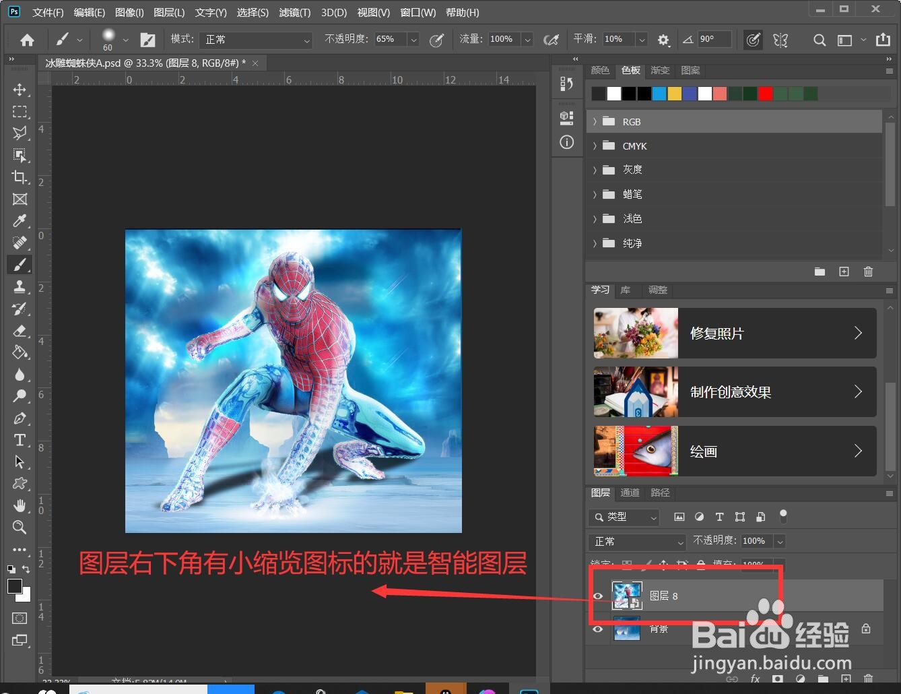Open the brush settings panel
The width and height of the screenshot is (901, 694).
147,40
